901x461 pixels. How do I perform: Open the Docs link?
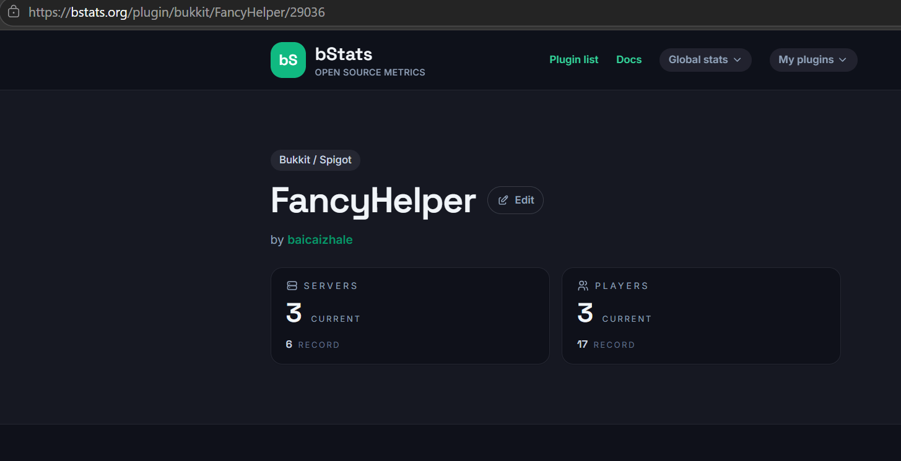pyautogui.click(x=629, y=60)
